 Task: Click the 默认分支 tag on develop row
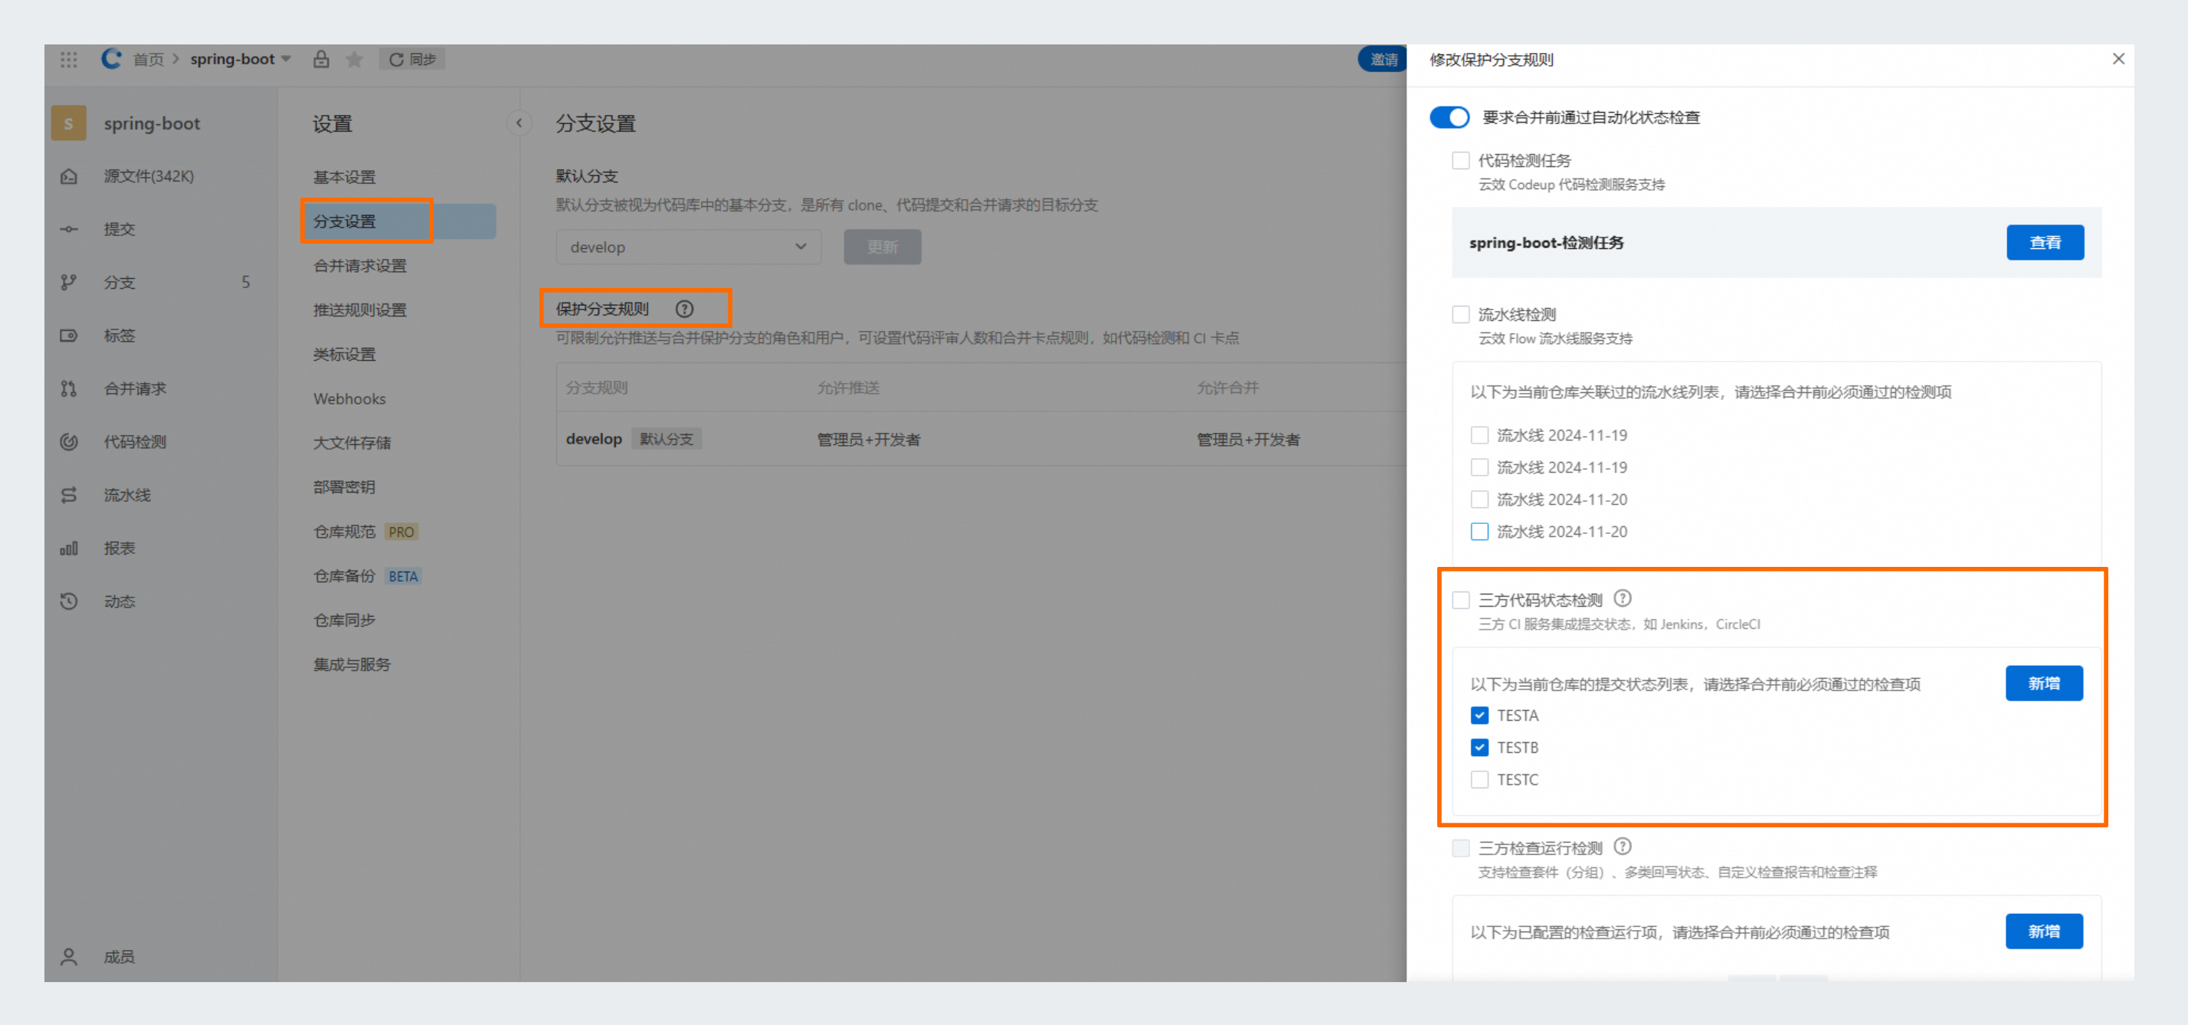(x=666, y=439)
